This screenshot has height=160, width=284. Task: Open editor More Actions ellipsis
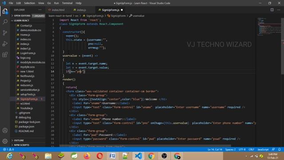(x=279, y=10)
